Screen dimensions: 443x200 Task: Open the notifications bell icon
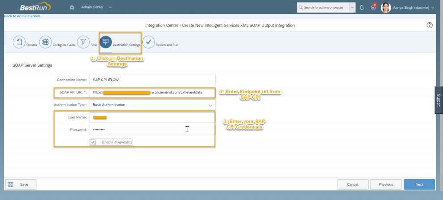point(362,8)
